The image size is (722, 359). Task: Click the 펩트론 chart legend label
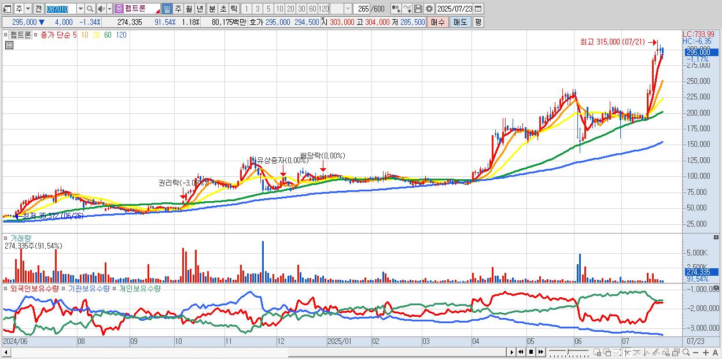21,35
